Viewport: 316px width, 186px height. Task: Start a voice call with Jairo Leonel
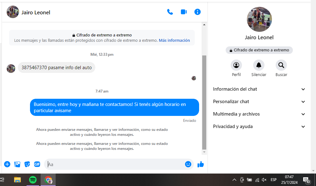(x=170, y=12)
